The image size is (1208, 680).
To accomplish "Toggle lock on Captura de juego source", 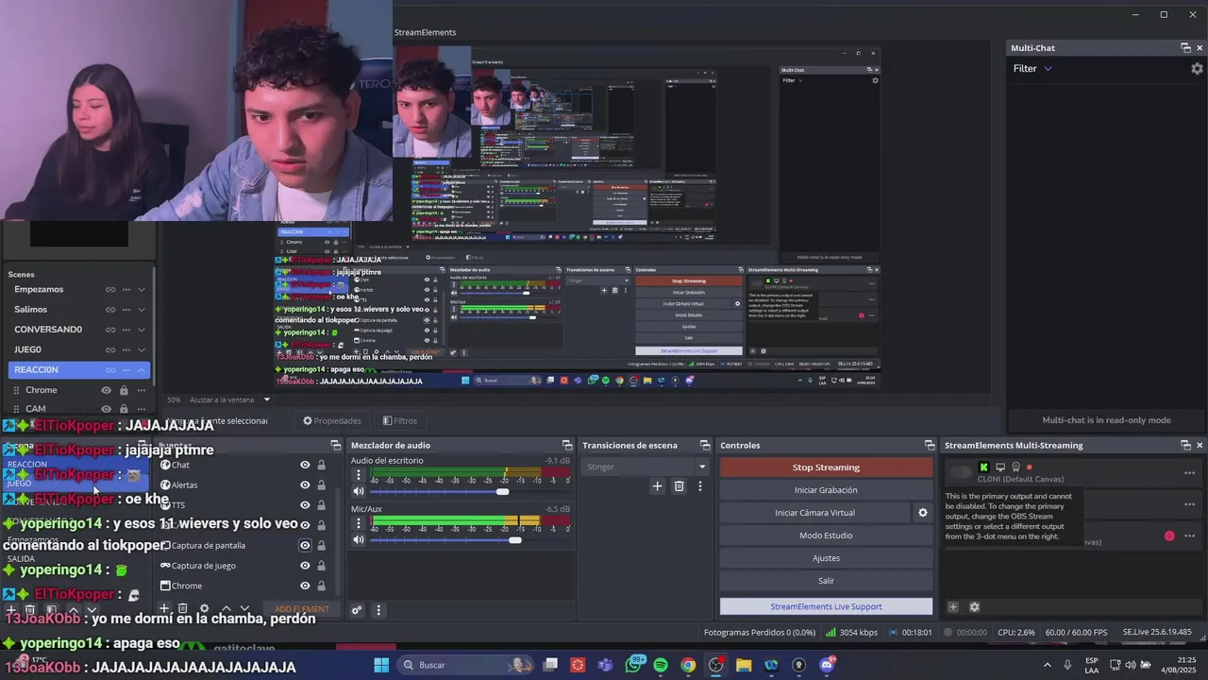I will click(x=321, y=566).
